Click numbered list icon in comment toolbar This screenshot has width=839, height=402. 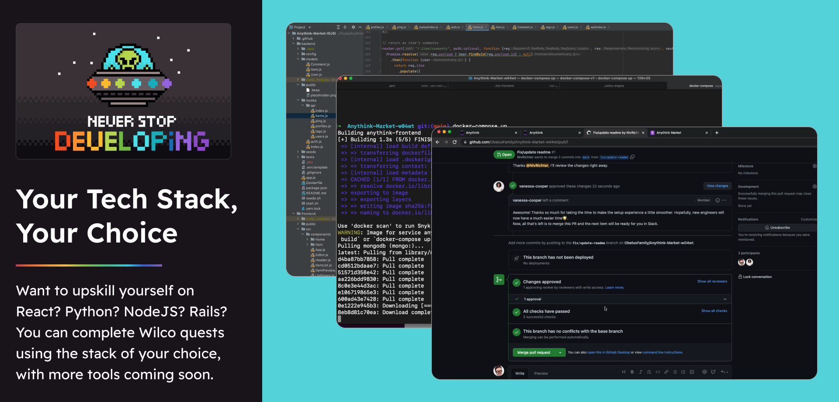click(683, 372)
